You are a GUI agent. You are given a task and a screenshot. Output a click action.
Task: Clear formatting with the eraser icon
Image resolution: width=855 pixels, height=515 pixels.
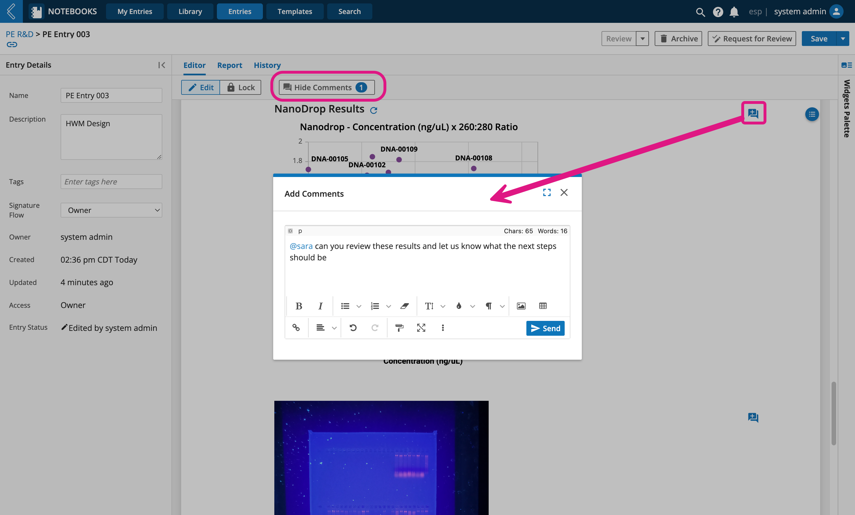click(404, 306)
